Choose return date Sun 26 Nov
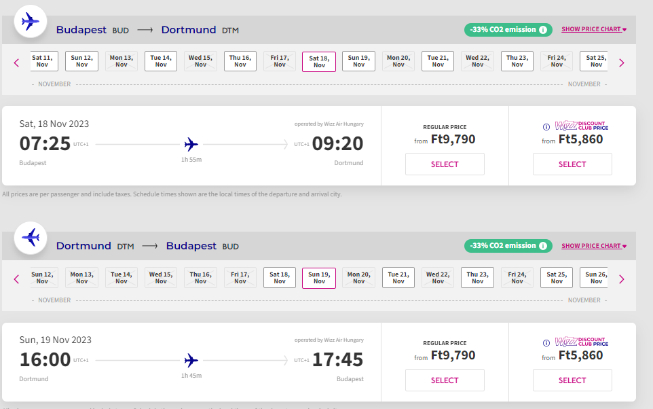653x409 pixels. pos(594,278)
